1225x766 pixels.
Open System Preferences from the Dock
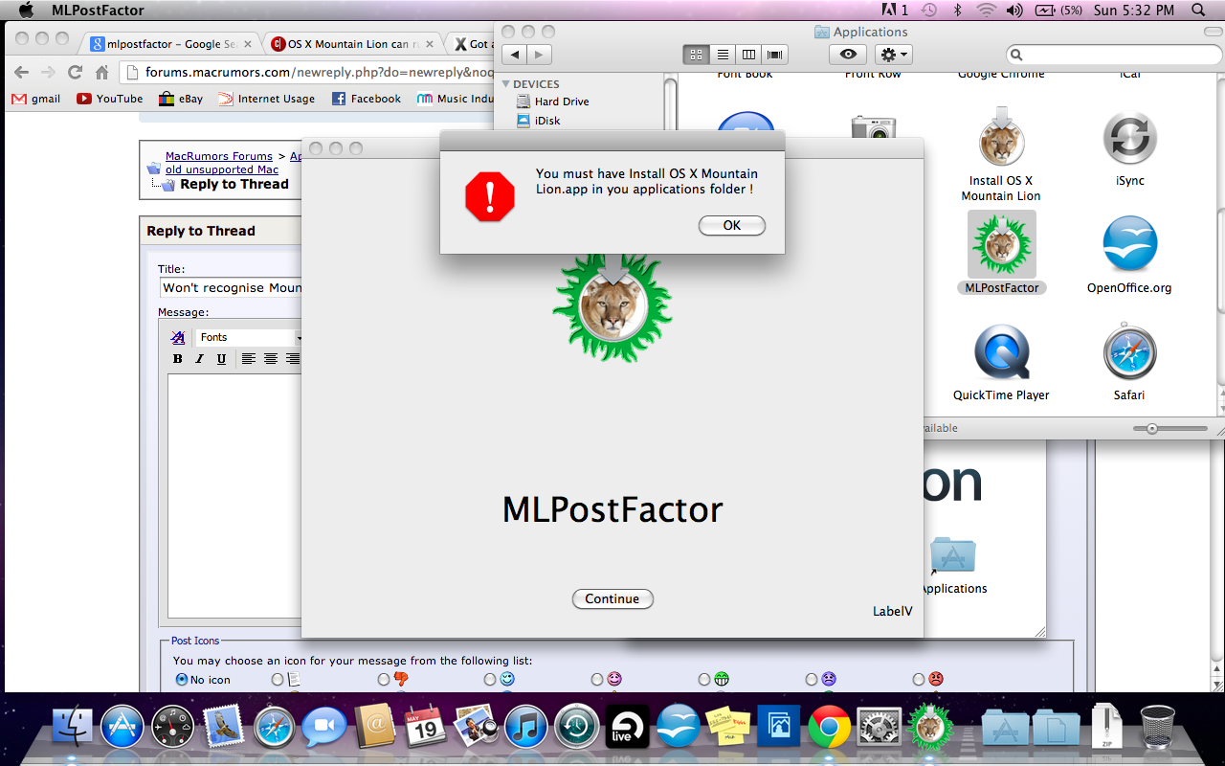click(879, 727)
